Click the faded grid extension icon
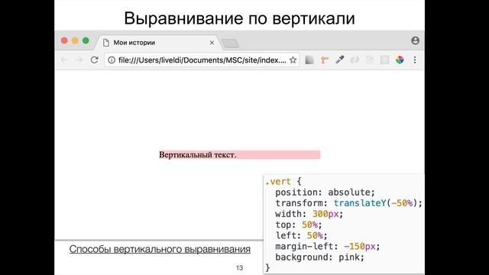489x275 pixels. point(384,60)
